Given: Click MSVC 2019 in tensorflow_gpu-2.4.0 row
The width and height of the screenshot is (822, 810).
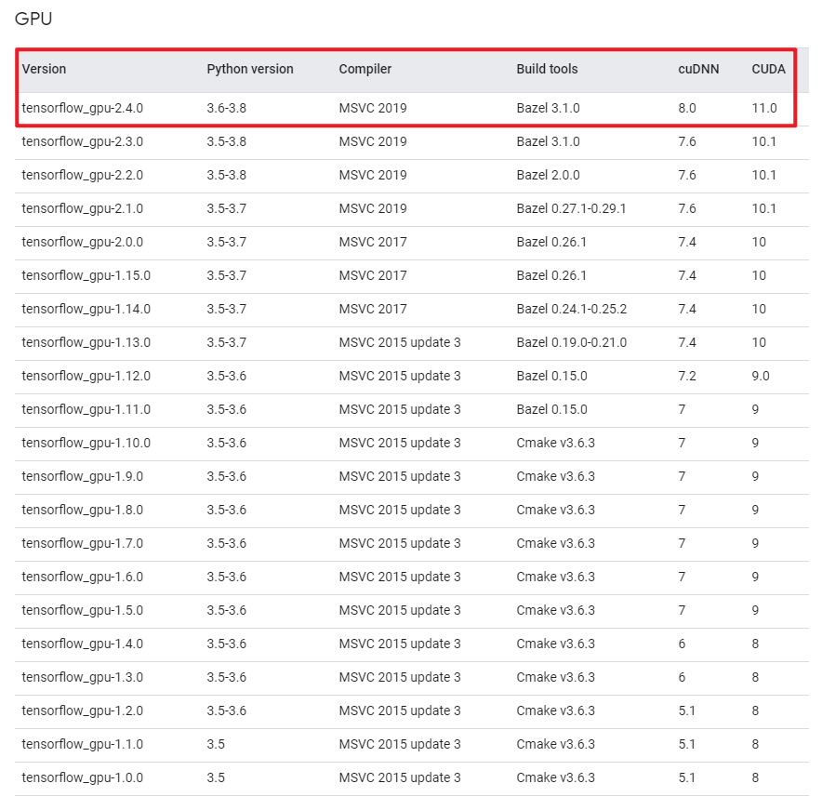Looking at the screenshot, I should pos(373,108).
